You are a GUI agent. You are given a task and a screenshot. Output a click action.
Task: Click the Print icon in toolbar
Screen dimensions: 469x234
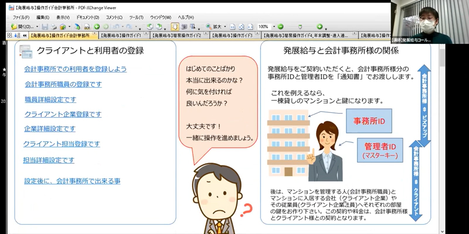tap(53, 26)
